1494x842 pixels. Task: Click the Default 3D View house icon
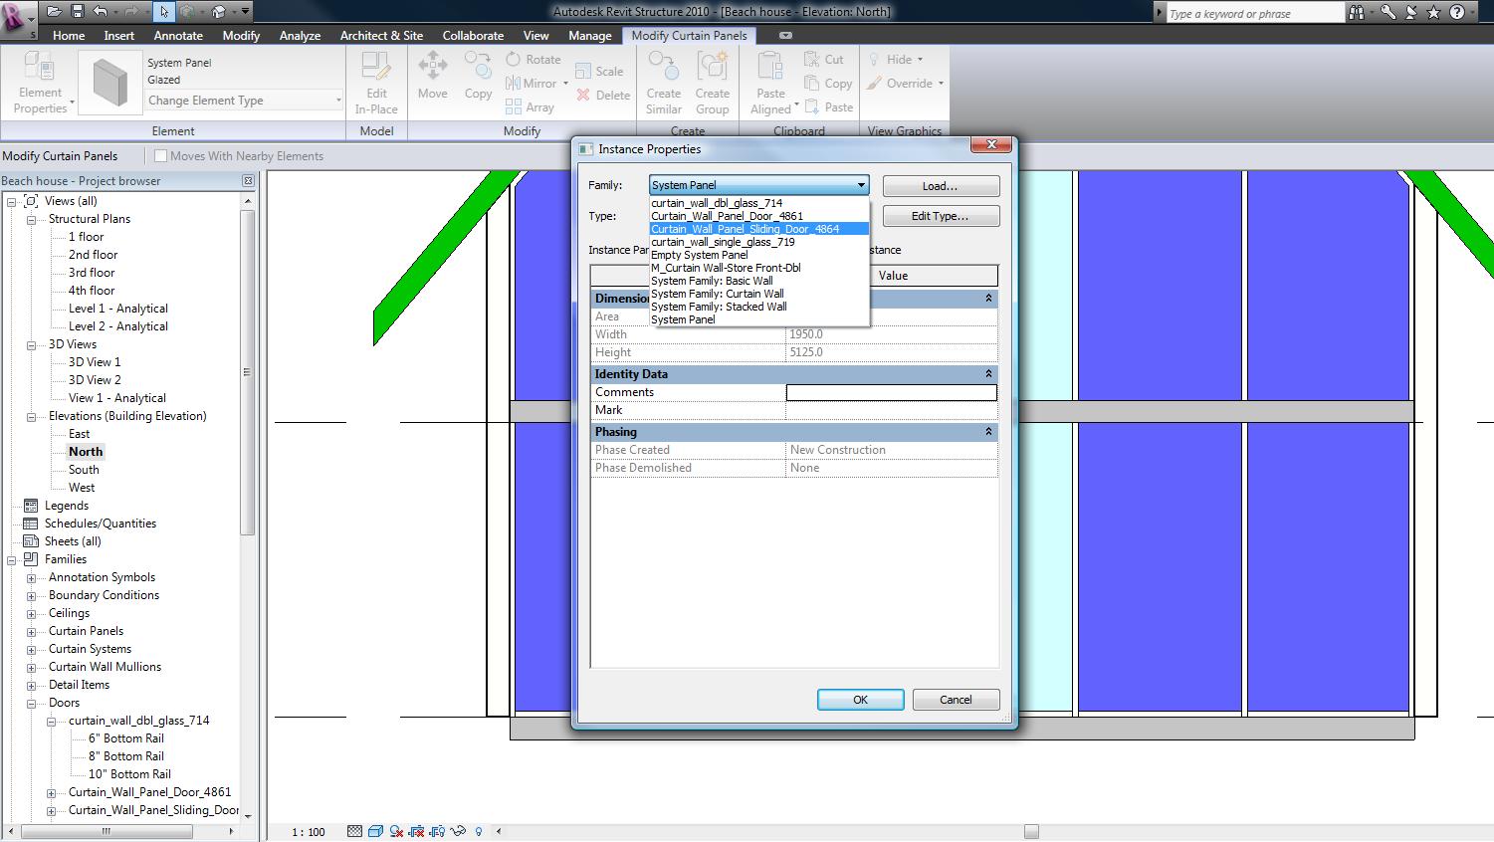point(219,12)
